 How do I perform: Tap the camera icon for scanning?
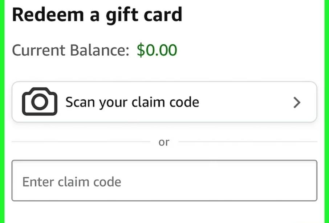click(x=40, y=101)
